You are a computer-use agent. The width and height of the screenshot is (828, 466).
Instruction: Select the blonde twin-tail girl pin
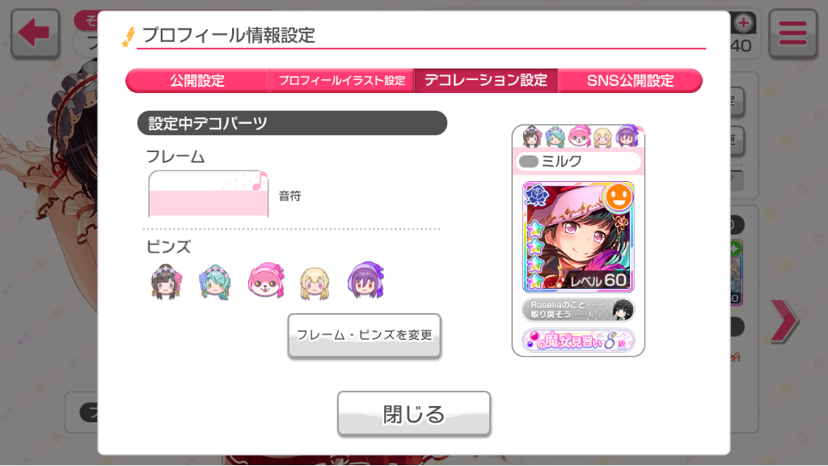(315, 283)
